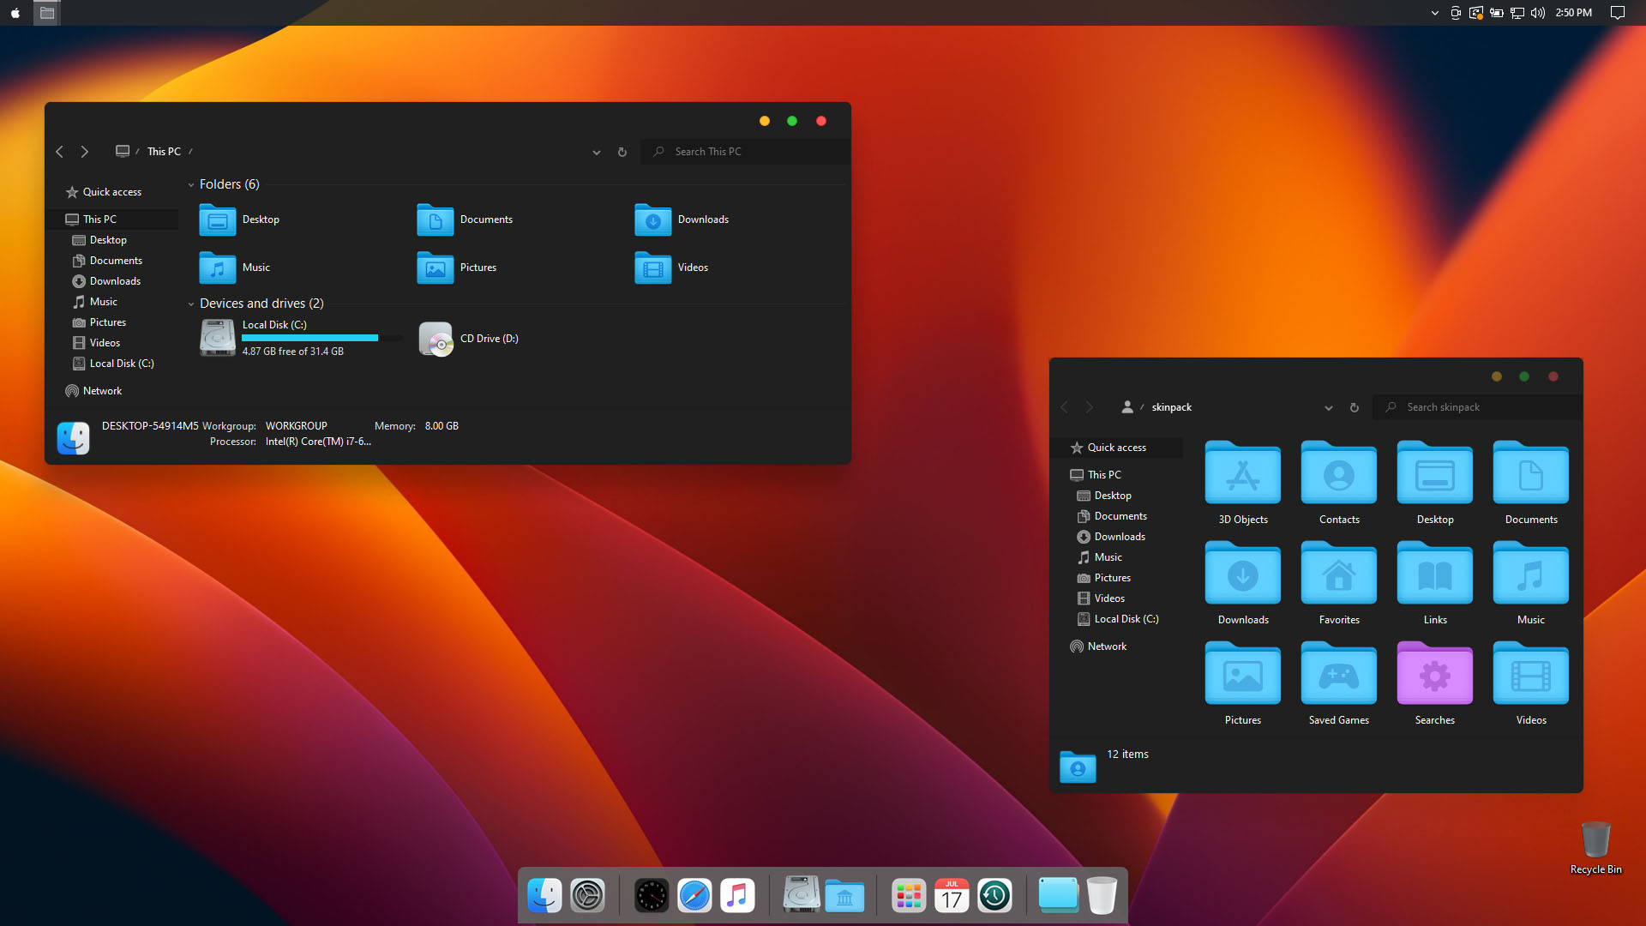1646x926 pixels.
Task: Collapse the Devices and drives group
Action: 191,304
